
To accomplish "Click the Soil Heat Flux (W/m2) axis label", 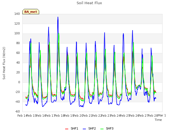I will [x=4, y=63].
